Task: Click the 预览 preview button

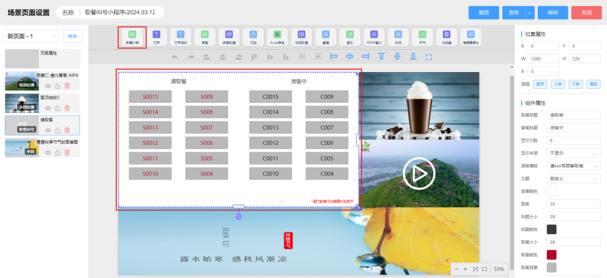Action: point(484,12)
